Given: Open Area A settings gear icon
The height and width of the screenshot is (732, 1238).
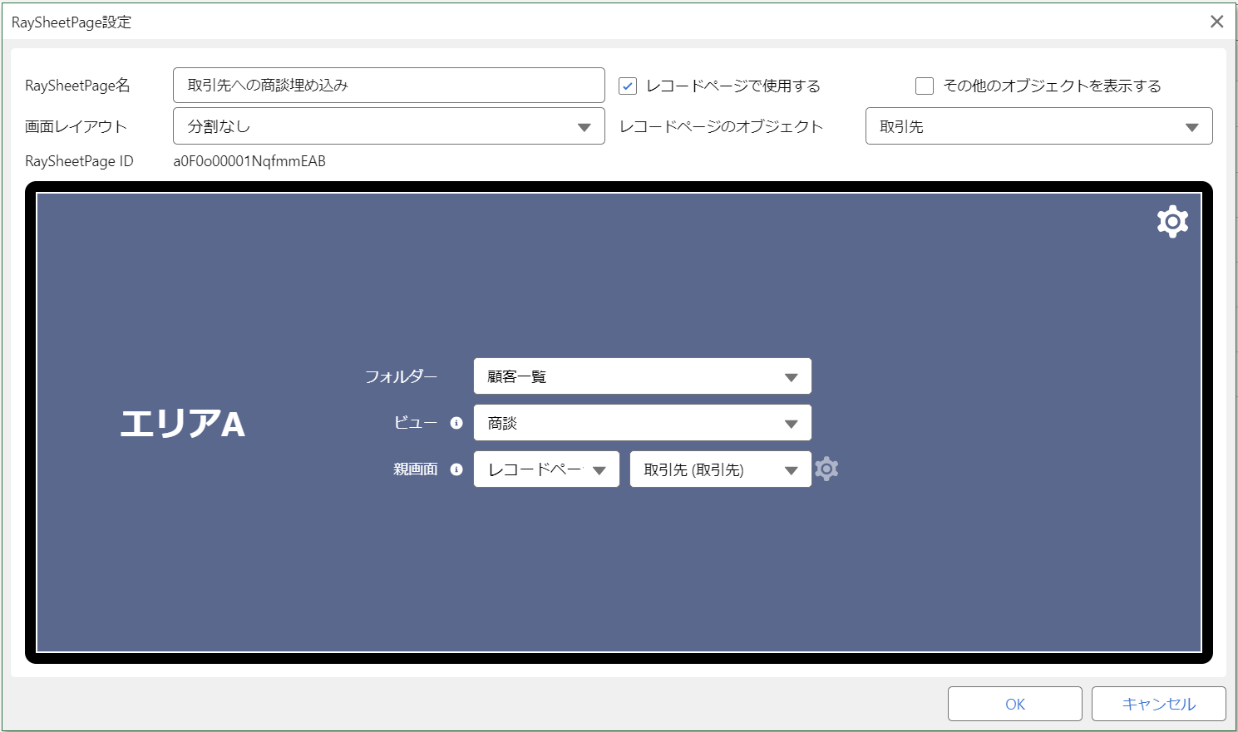Looking at the screenshot, I should pyautogui.click(x=1172, y=222).
